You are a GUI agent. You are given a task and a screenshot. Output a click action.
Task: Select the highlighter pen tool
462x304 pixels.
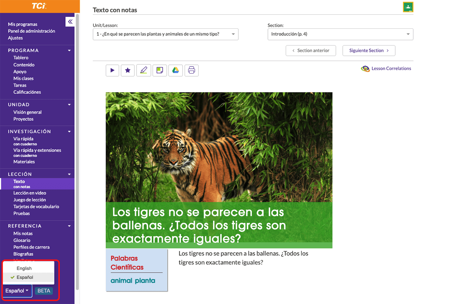point(144,70)
